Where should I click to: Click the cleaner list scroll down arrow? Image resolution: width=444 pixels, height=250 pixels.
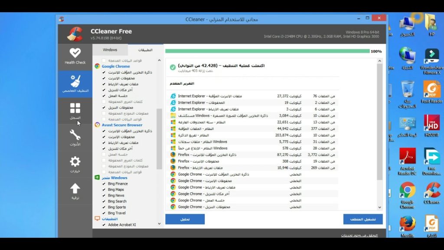159,224
